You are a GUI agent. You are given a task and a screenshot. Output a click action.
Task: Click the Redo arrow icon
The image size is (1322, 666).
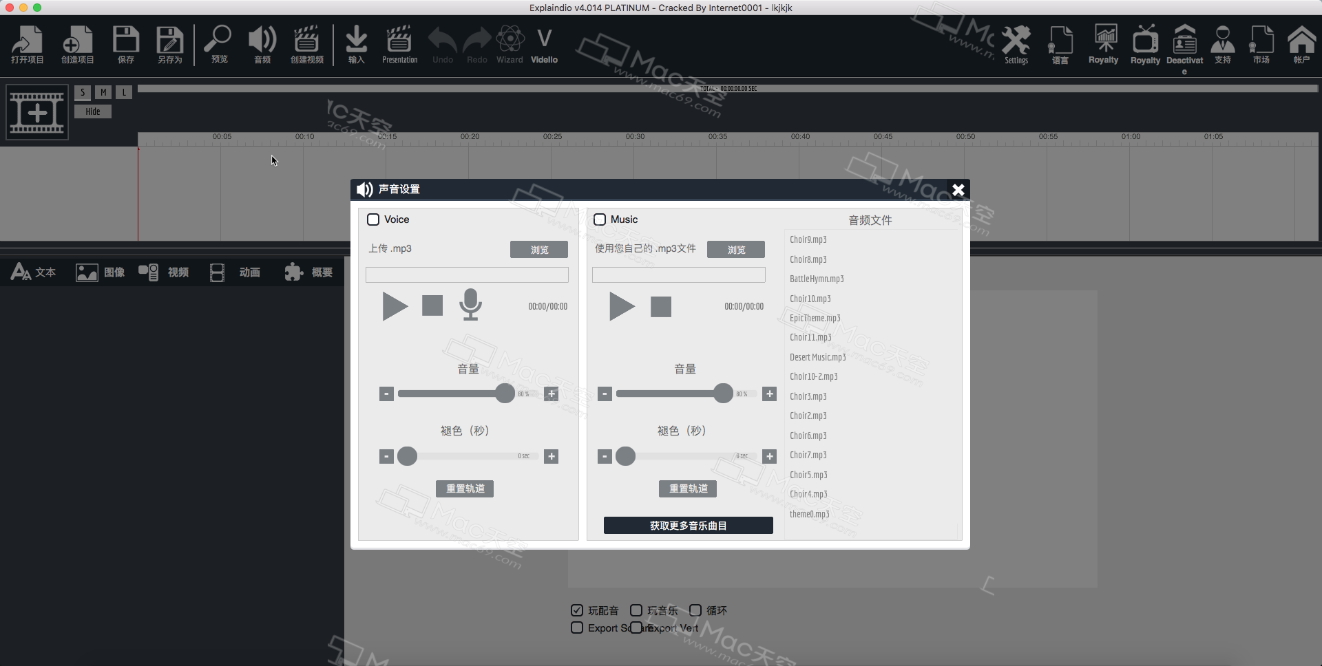(476, 45)
